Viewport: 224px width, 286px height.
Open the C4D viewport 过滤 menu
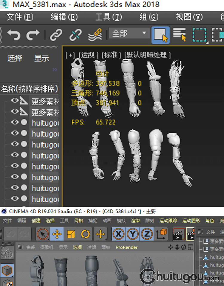91,247
